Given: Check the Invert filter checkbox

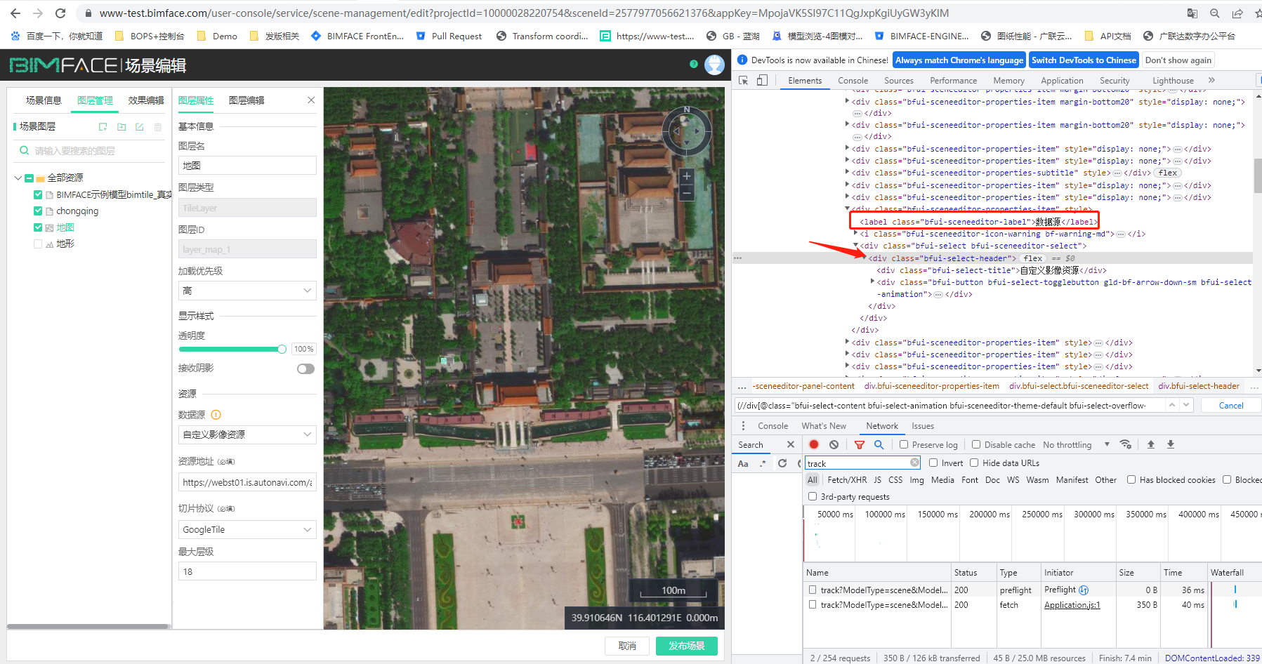Looking at the screenshot, I should click(933, 463).
